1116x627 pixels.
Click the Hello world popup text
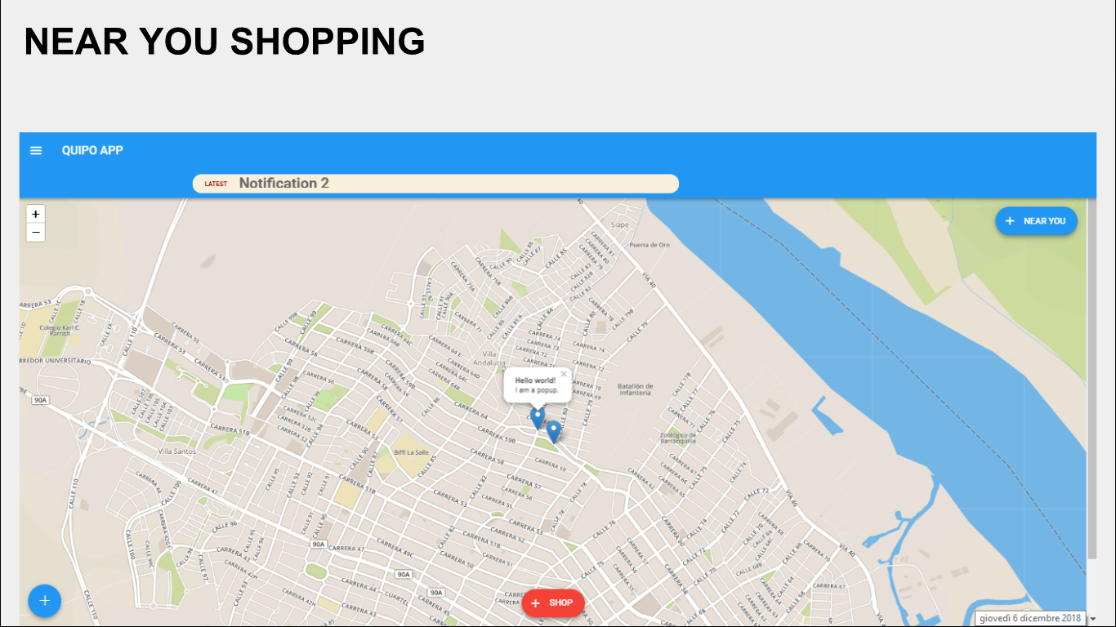[536, 385]
